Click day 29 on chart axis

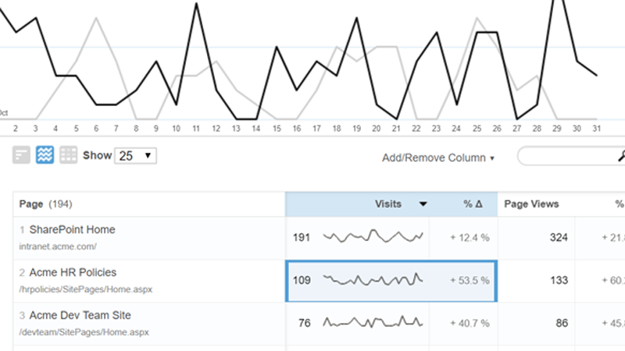point(557,129)
